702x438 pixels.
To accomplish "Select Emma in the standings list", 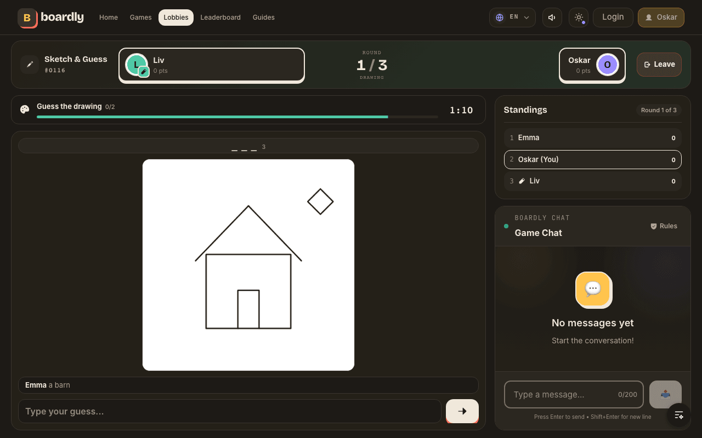I will [593, 138].
